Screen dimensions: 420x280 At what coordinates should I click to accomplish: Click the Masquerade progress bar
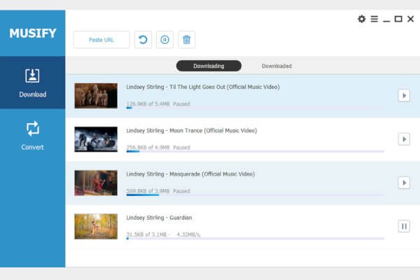pos(255,195)
